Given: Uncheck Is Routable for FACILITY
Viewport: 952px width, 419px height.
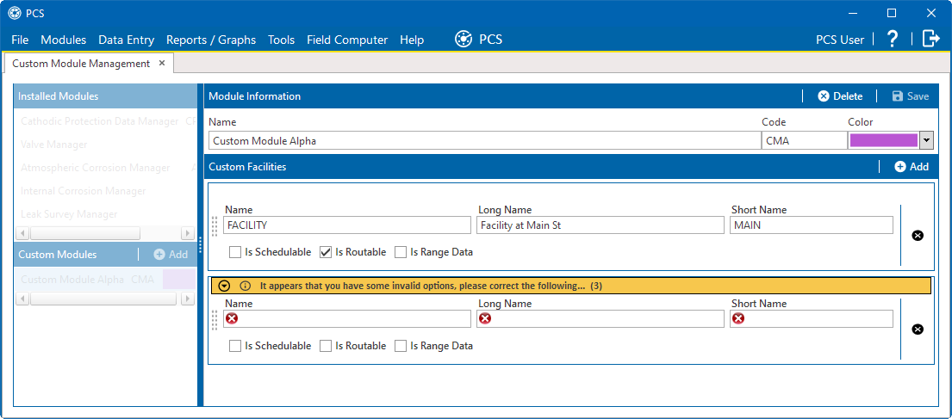Looking at the screenshot, I should pyautogui.click(x=326, y=251).
